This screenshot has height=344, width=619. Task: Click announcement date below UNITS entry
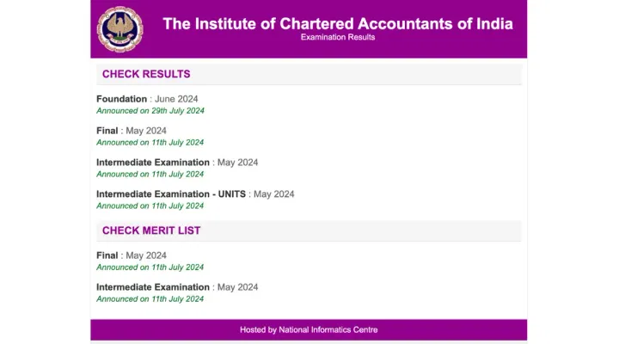click(x=150, y=206)
